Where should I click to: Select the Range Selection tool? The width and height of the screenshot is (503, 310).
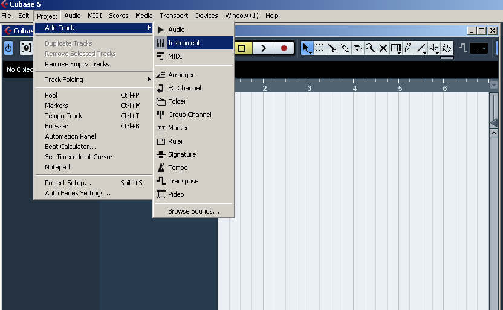pyautogui.click(x=319, y=48)
